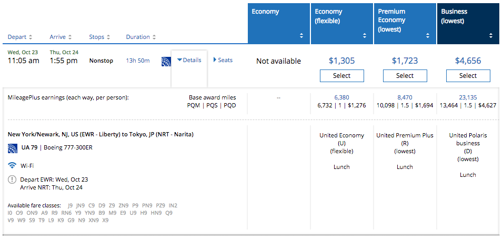503x239 pixels.
Task: Click sort arrows in Premium Economy header
Action: (427, 36)
